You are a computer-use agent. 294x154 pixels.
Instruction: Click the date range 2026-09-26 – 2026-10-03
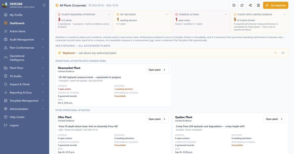105,5
